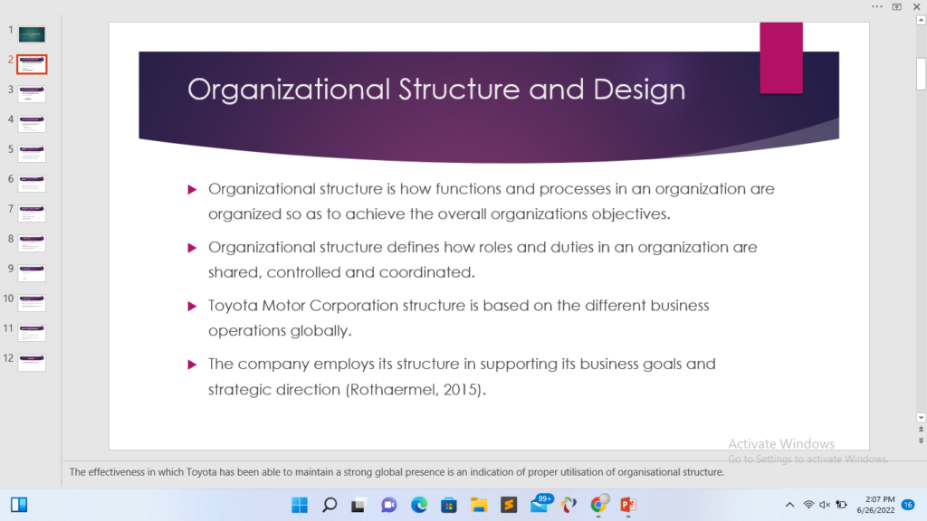Open taskbar Search magnifier
The height and width of the screenshot is (521, 927).
pos(330,505)
